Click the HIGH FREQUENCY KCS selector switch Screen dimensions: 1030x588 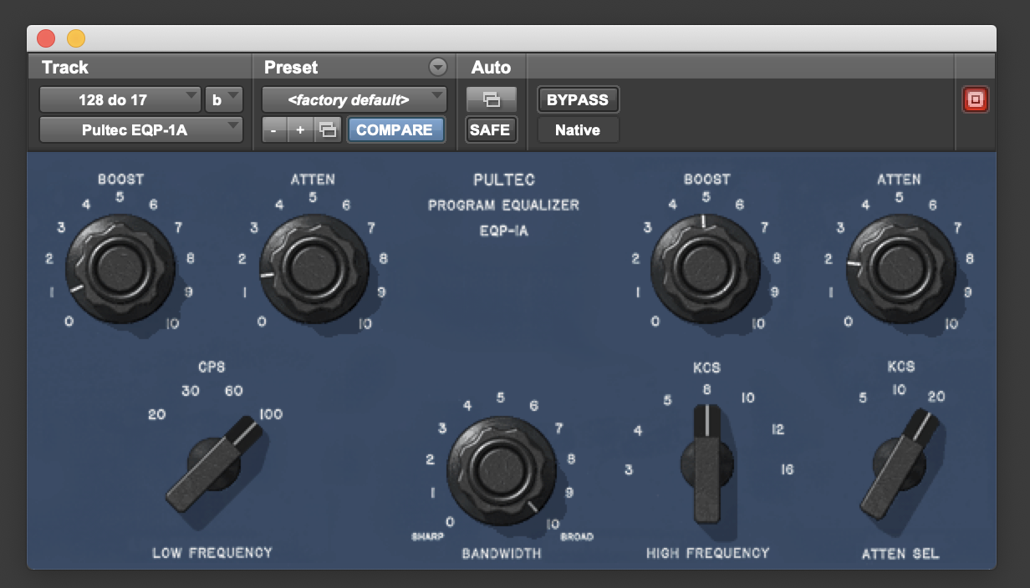point(707,464)
